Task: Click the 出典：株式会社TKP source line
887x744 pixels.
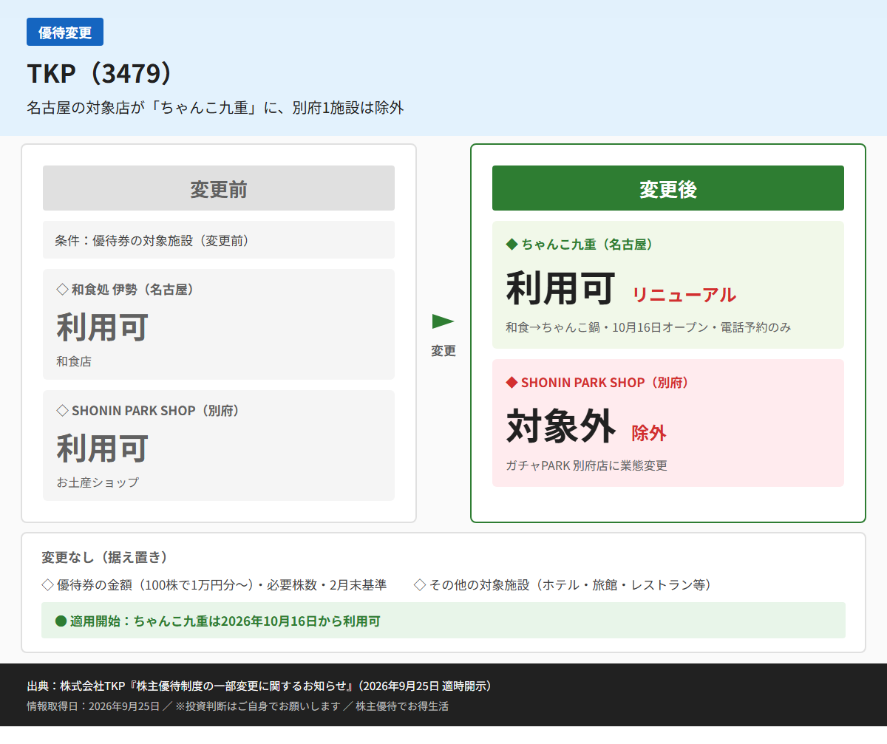Action: 259,686
